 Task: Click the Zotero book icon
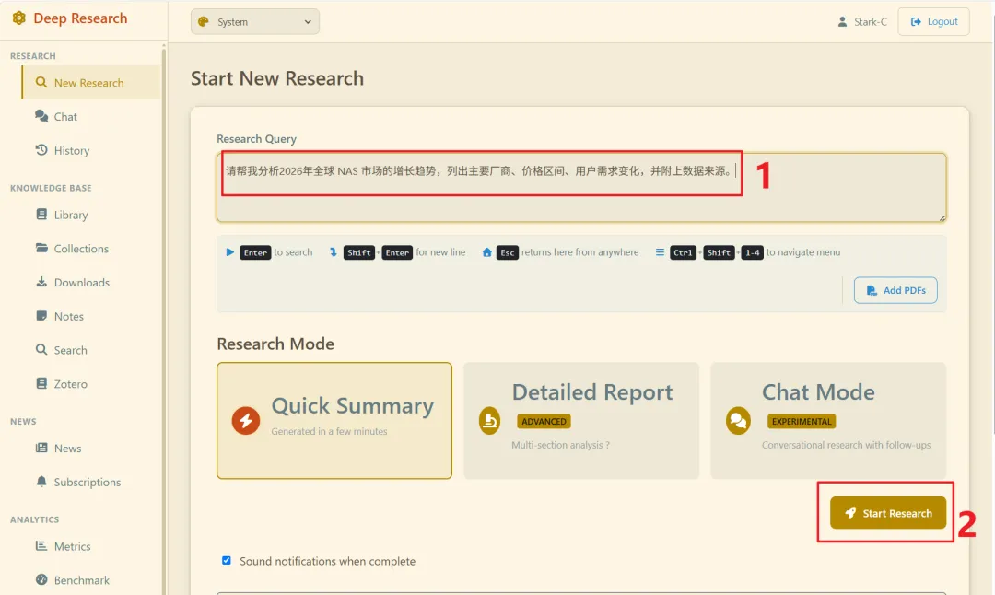(41, 383)
